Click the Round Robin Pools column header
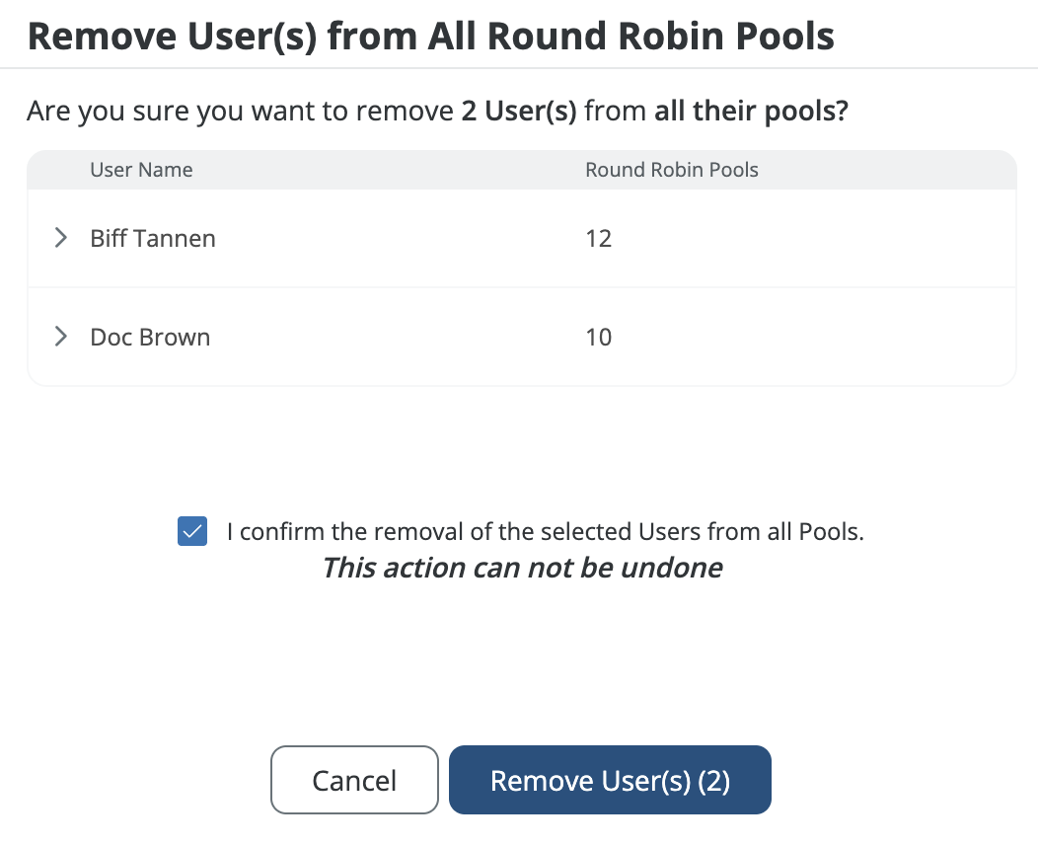The width and height of the screenshot is (1038, 846). click(x=672, y=170)
